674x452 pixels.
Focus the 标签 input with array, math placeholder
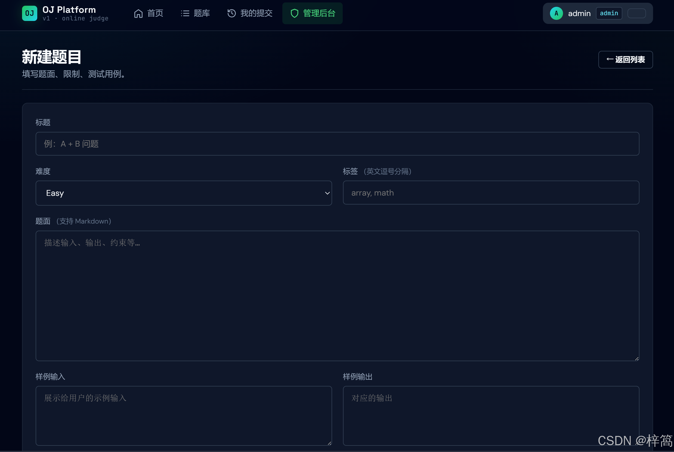click(491, 193)
